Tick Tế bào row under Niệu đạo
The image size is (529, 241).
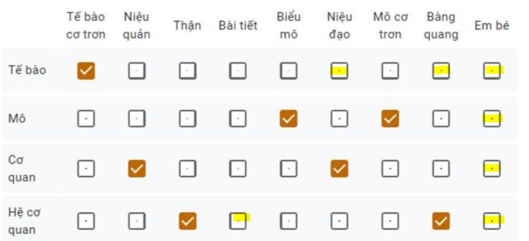point(339,70)
